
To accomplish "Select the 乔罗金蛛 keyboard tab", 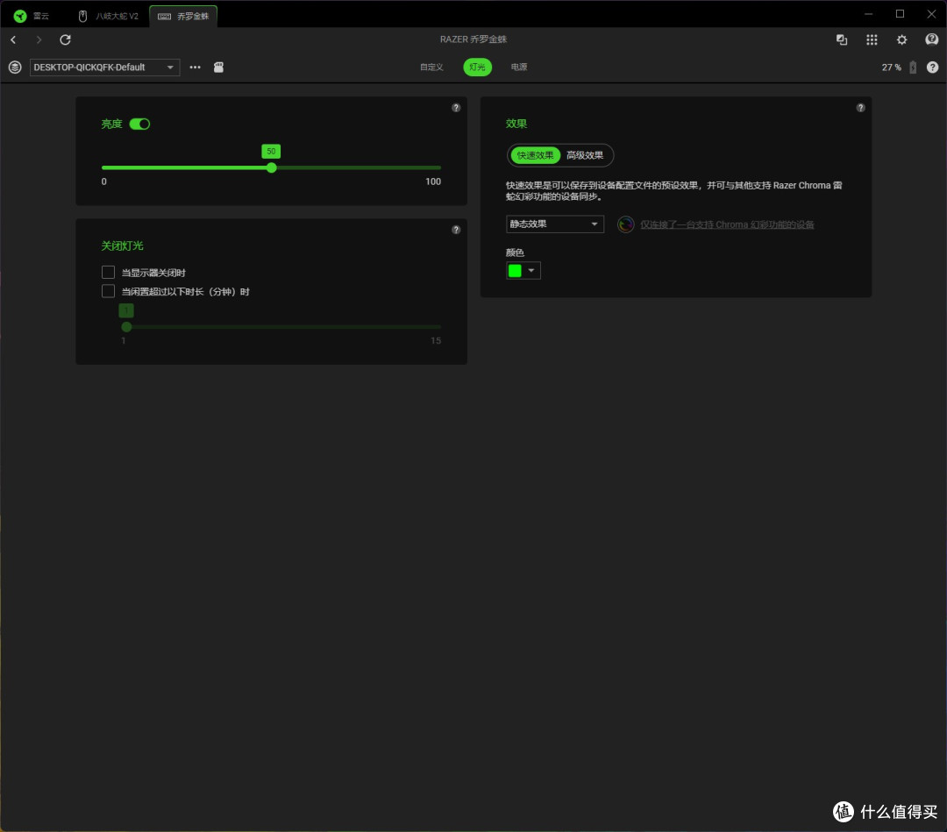I will (183, 16).
